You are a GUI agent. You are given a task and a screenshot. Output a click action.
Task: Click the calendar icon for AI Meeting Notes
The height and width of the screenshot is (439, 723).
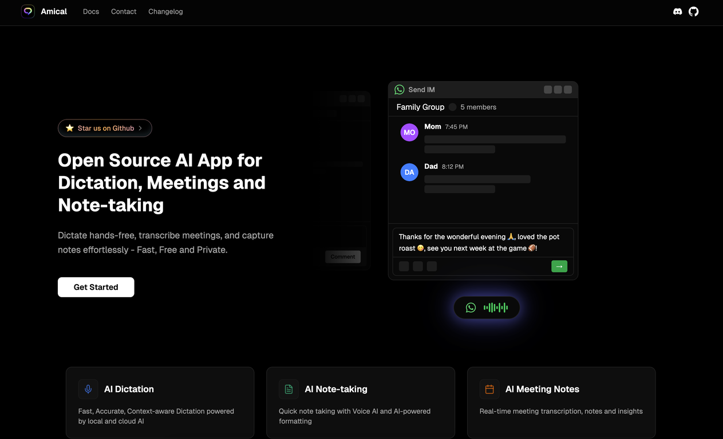click(489, 389)
